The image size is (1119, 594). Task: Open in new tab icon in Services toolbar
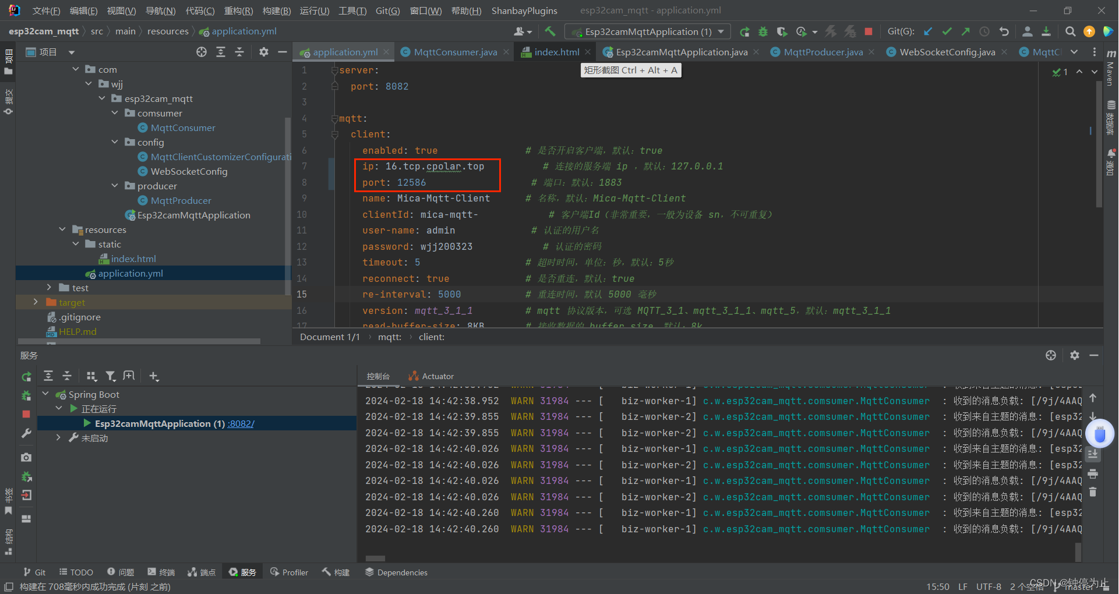129,376
